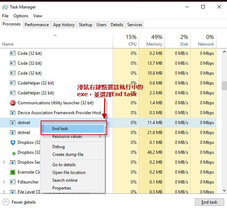Click the first CodeHelper (32 bit) process icon
Image resolution: width=227 pixels, height=210 pixels.
click(13, 83)
